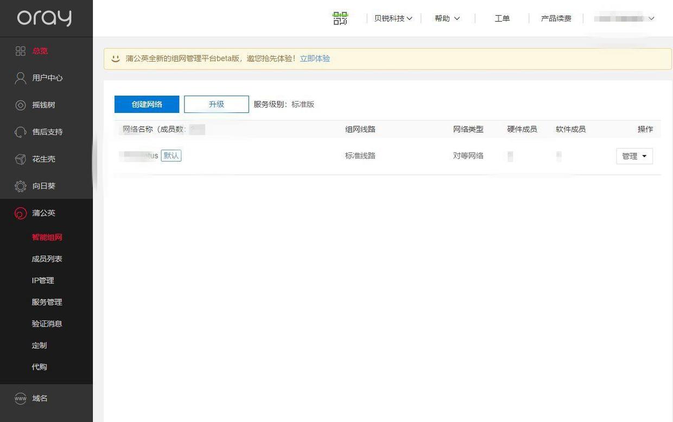Open the 总览 overview icon in sidebar

[x=21, y=51]
